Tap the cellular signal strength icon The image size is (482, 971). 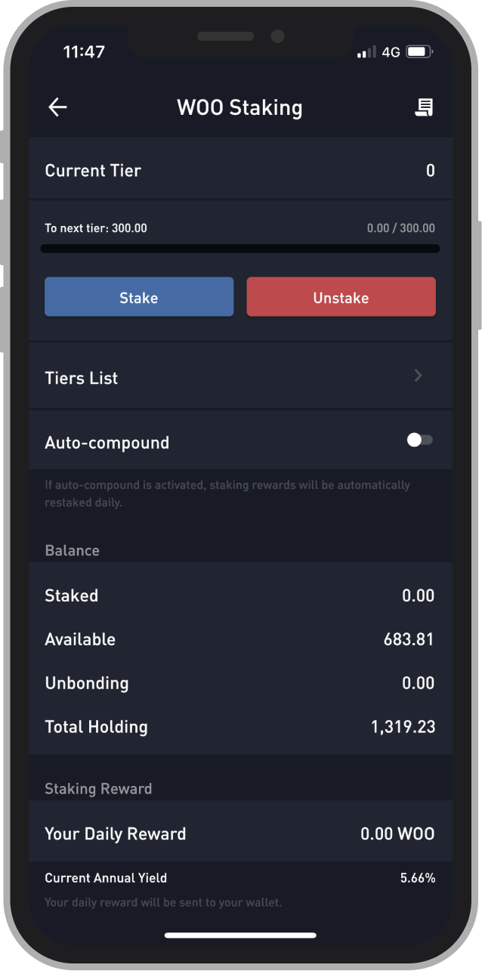tap(366, 52)
